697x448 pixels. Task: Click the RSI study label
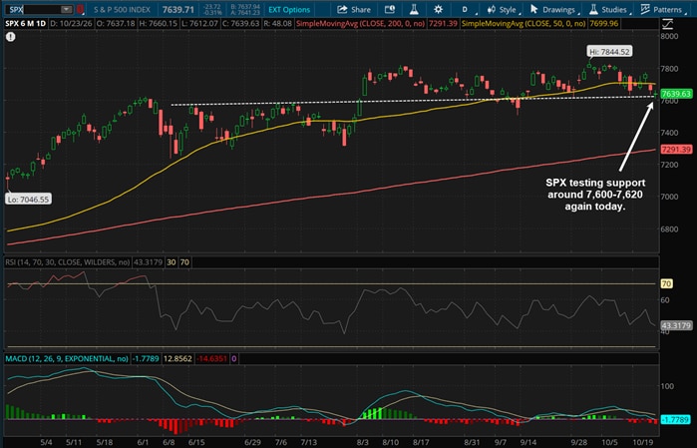[67, 262]
